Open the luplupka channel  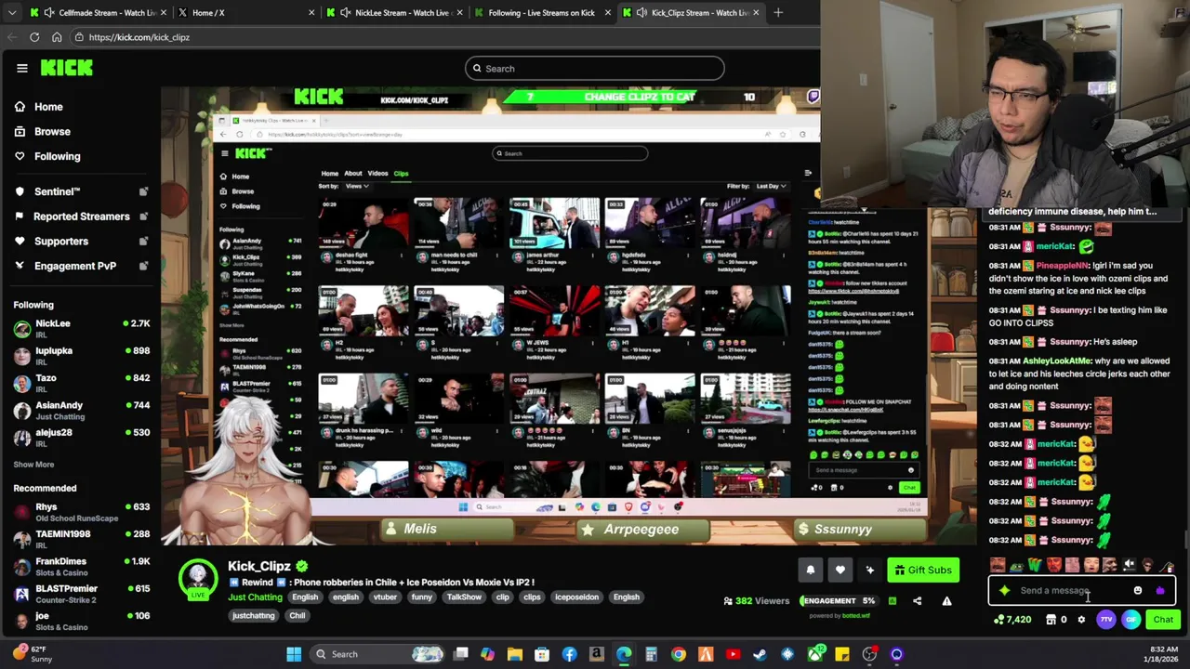(x=81, y=356)
